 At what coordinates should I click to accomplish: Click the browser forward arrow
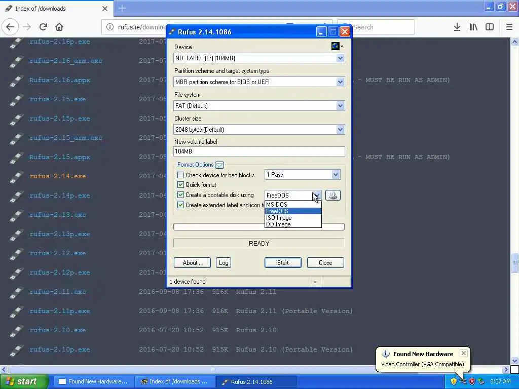pos(27,27)
